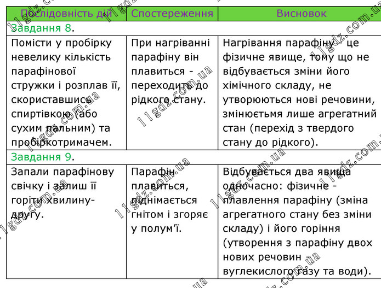Click the 'Спостереження' column header
Screen dimensions: 381x288
[172, 14]
